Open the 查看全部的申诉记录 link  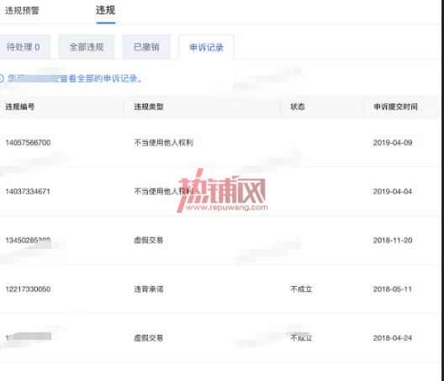(x=101, y=78)
